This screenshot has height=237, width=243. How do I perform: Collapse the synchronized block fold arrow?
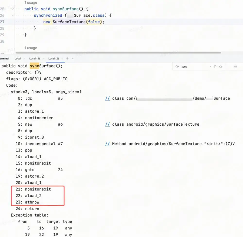(12, 16)
